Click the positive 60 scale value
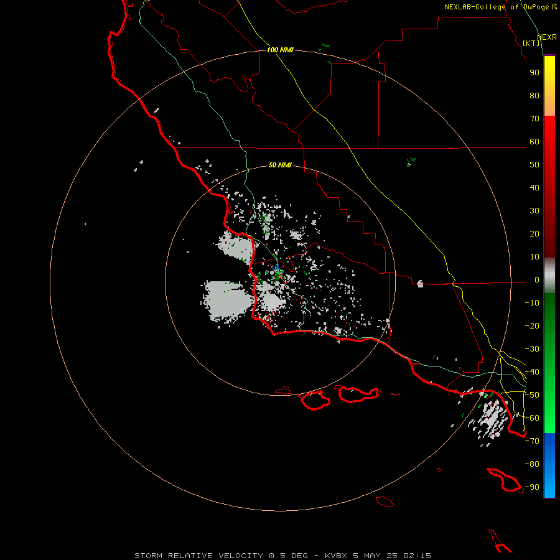Image resolution: width=560 pixels, height=560 pixels. point(534,141)
